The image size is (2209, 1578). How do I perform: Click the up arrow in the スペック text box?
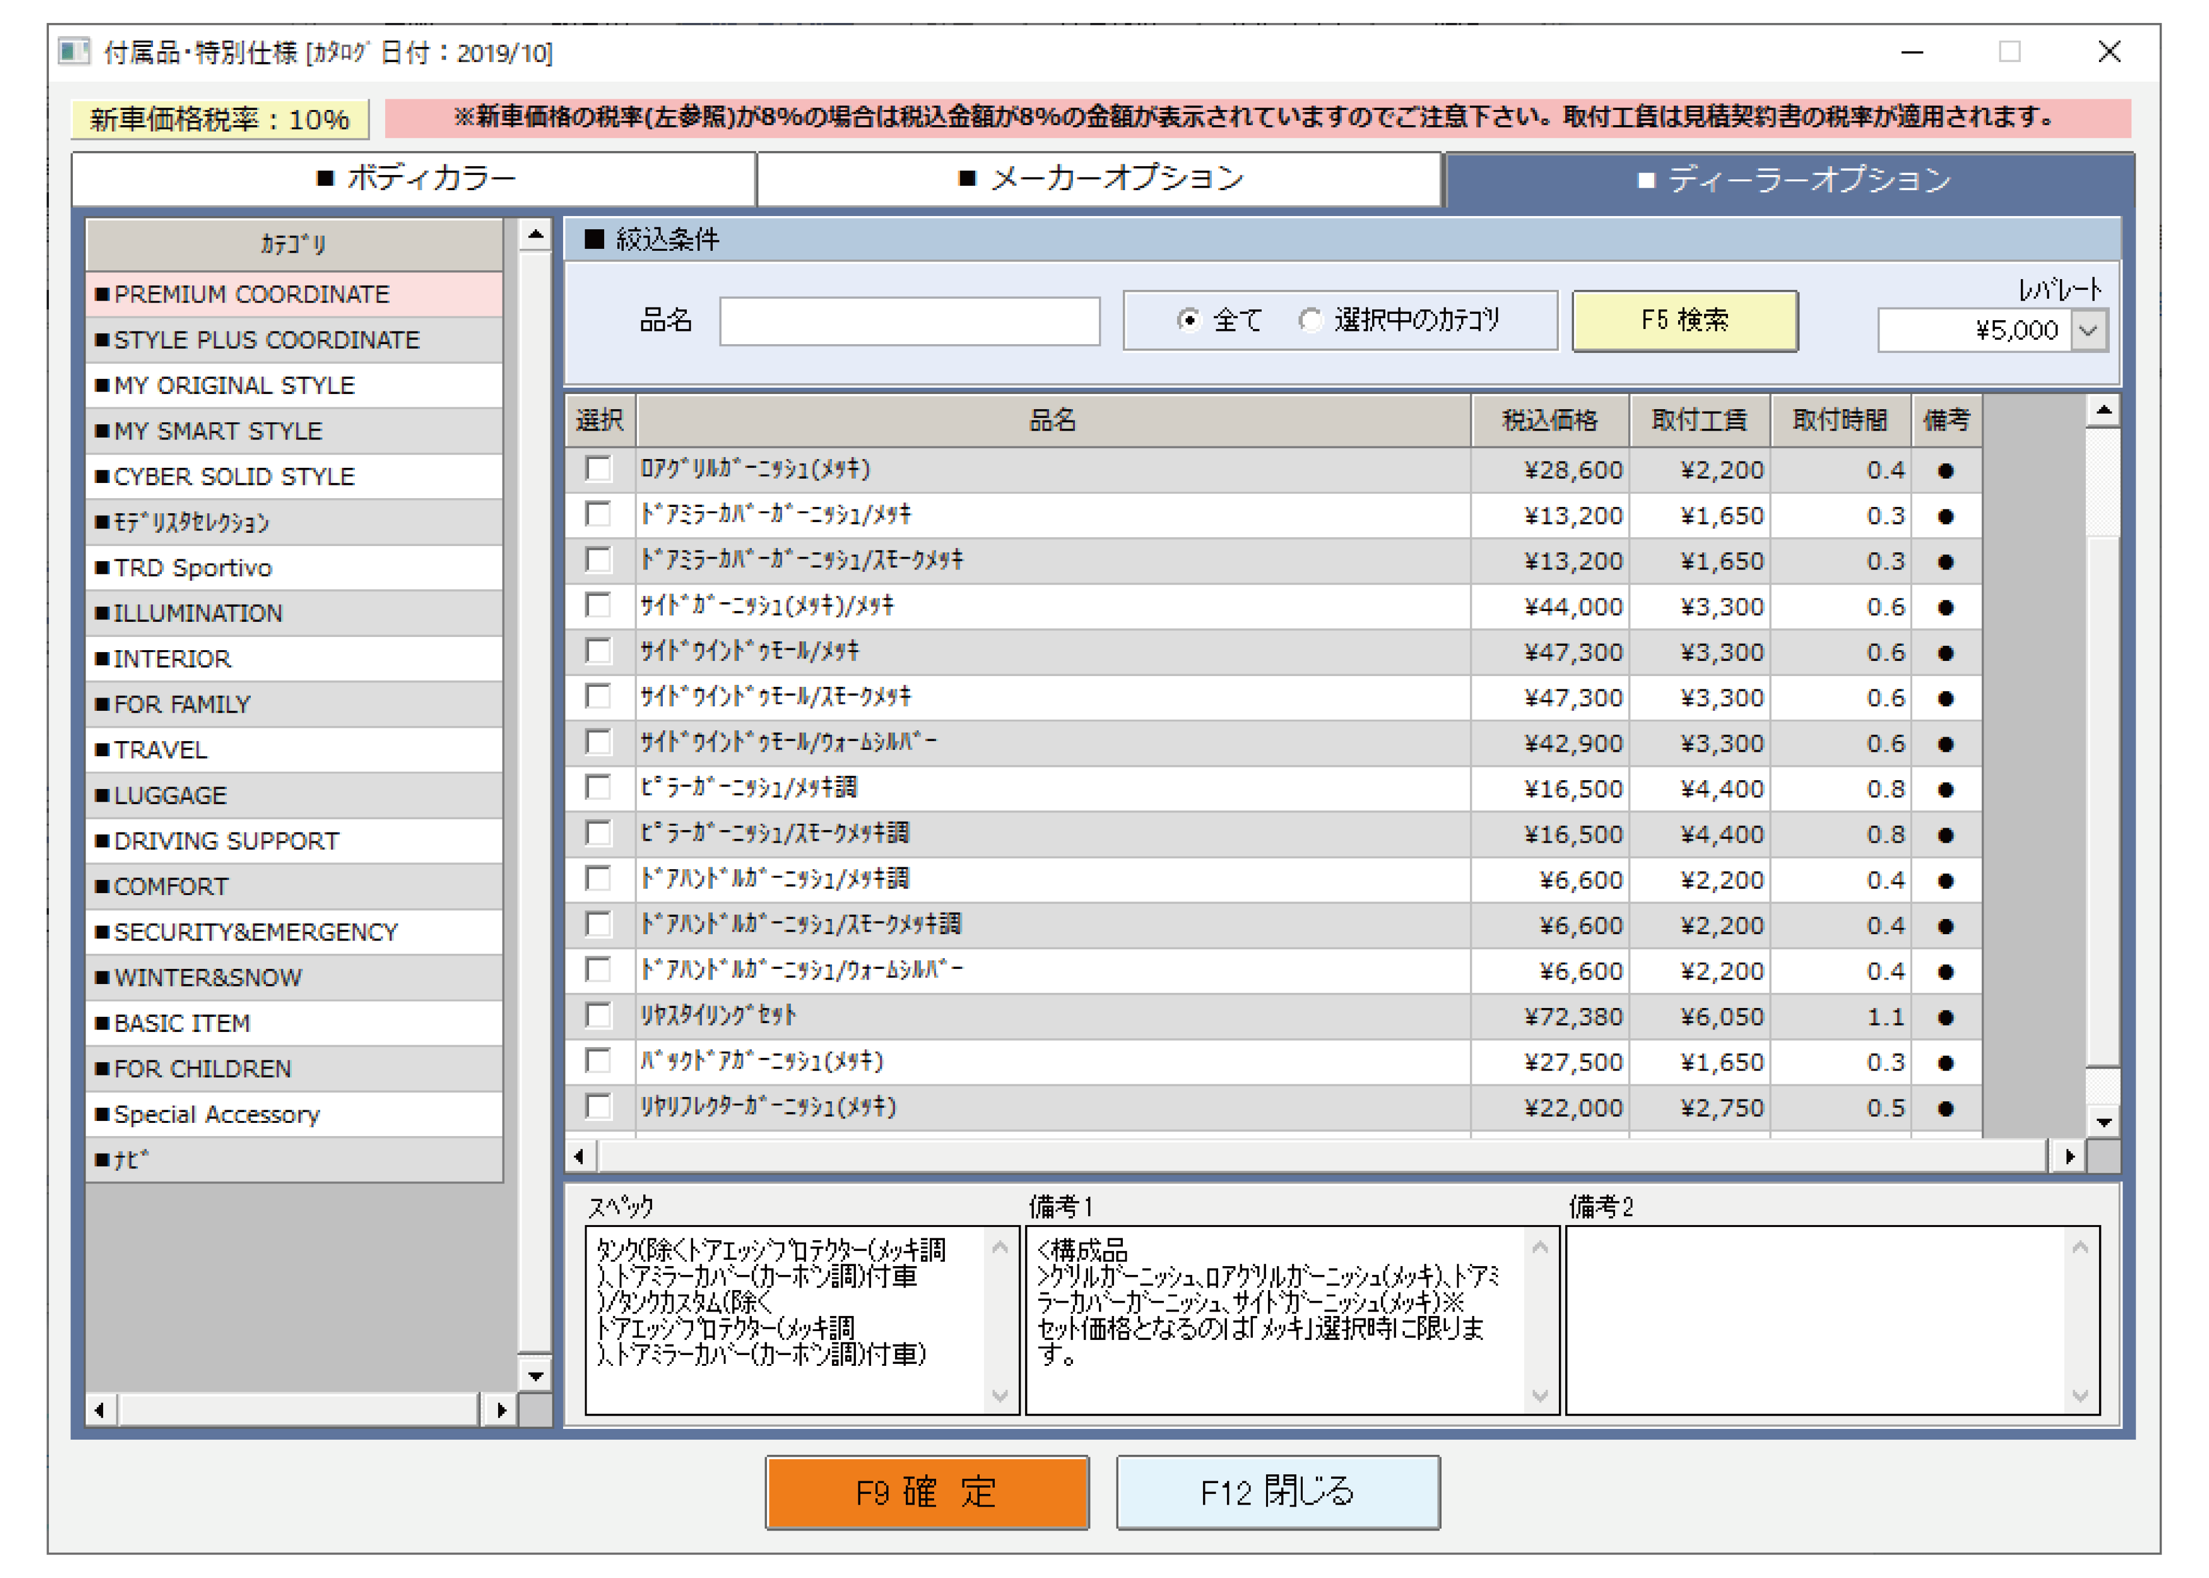[1000, 1247]
